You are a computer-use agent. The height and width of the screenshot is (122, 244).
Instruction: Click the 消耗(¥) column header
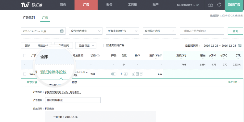(x=181, y=55)
